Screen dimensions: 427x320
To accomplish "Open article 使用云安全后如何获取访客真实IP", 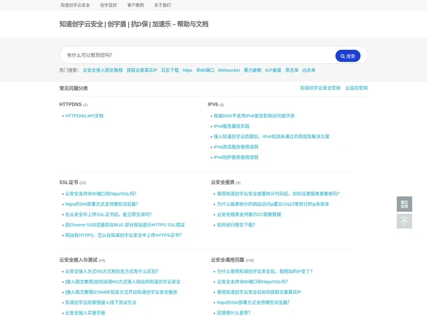I will point(259,292).
